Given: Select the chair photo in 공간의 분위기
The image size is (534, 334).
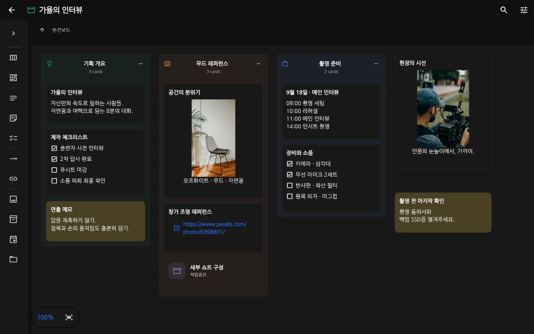Looking at the screenshot, I should [213, 138].
